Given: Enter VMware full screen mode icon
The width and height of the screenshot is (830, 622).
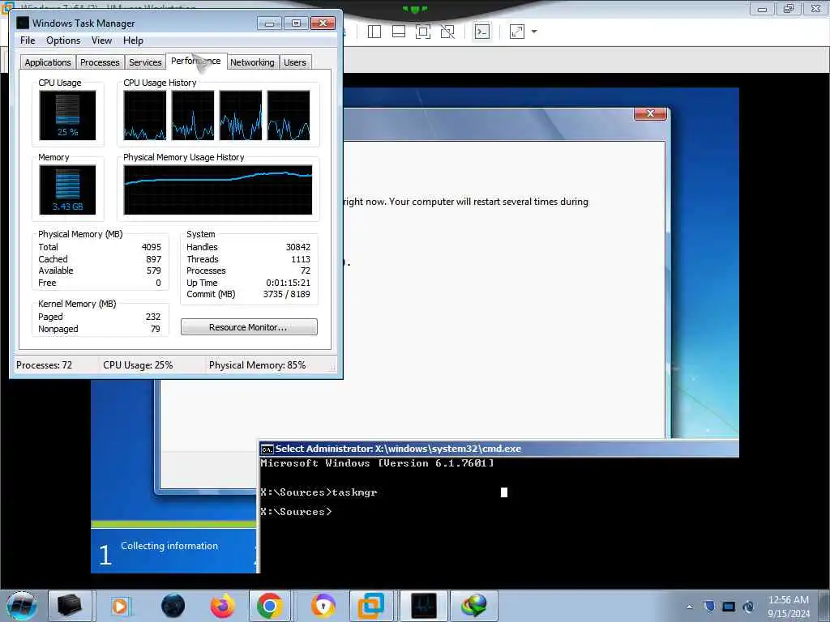Looking at the screenshot, I should coord(422,32).
